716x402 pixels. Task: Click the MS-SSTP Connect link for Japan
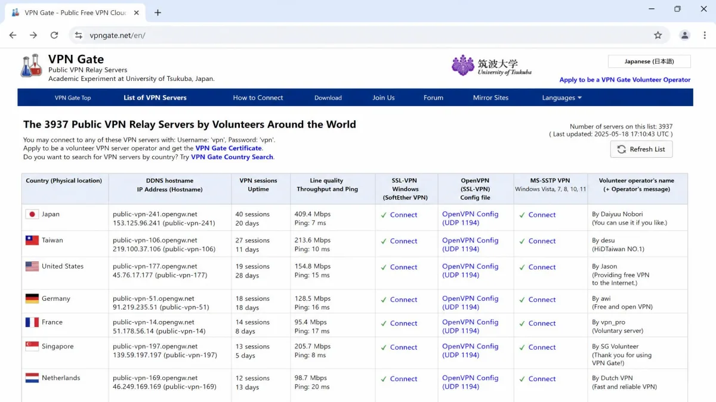tap(542, 215)
